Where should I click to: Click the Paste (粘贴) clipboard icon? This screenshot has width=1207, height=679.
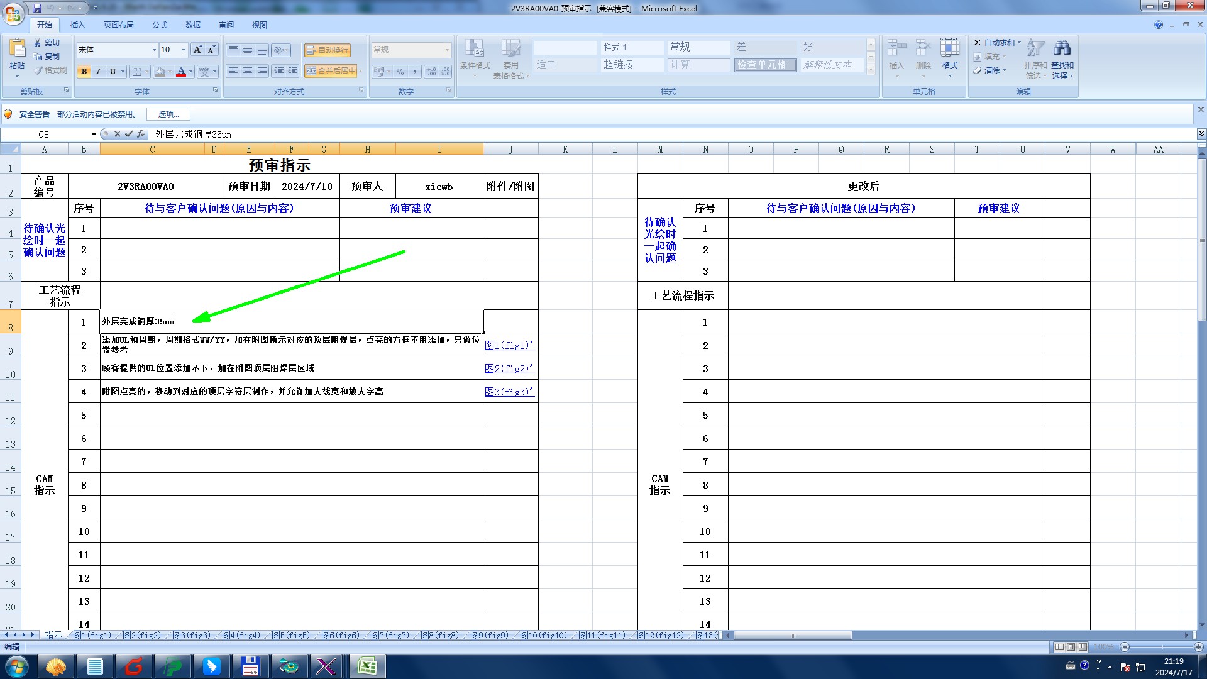tap(17, 49)
